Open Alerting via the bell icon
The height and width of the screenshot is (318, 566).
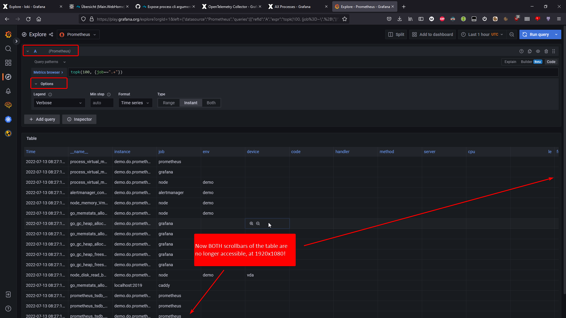click(x=8, y=91)
